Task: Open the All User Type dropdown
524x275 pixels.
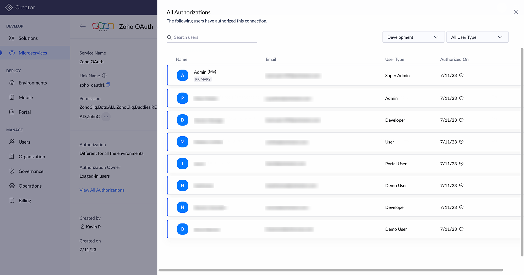Action: click(477, 37)
